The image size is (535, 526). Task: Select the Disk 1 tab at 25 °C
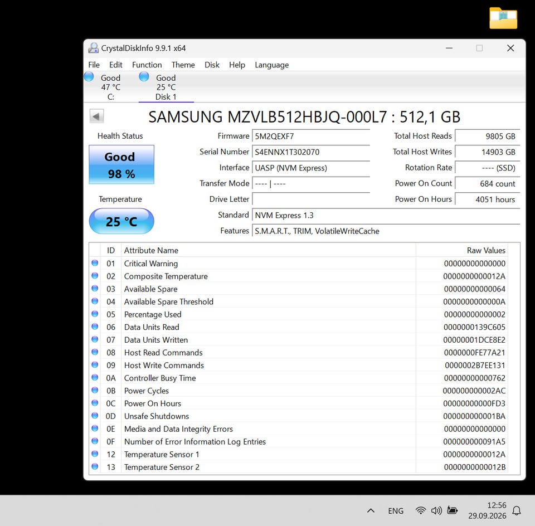pyautogui.click(x=166, y=87)
